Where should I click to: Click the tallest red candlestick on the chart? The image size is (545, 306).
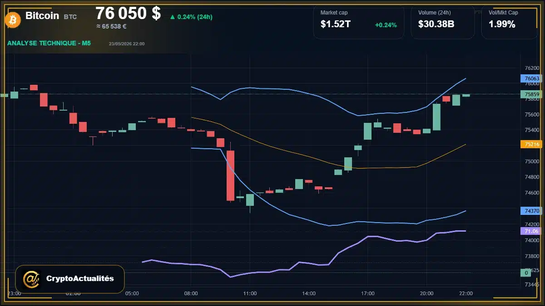pos(231,175)
